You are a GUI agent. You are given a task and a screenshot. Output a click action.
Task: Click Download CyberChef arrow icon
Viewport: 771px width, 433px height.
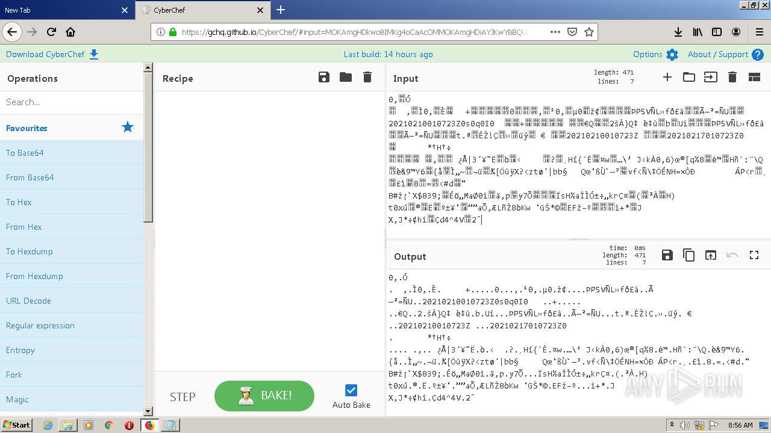[94, 54]
